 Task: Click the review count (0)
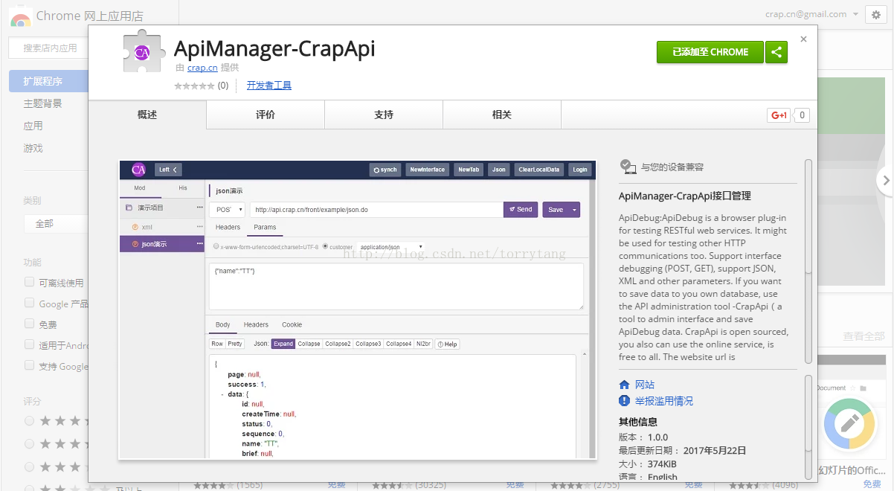(x=223, y=86)
